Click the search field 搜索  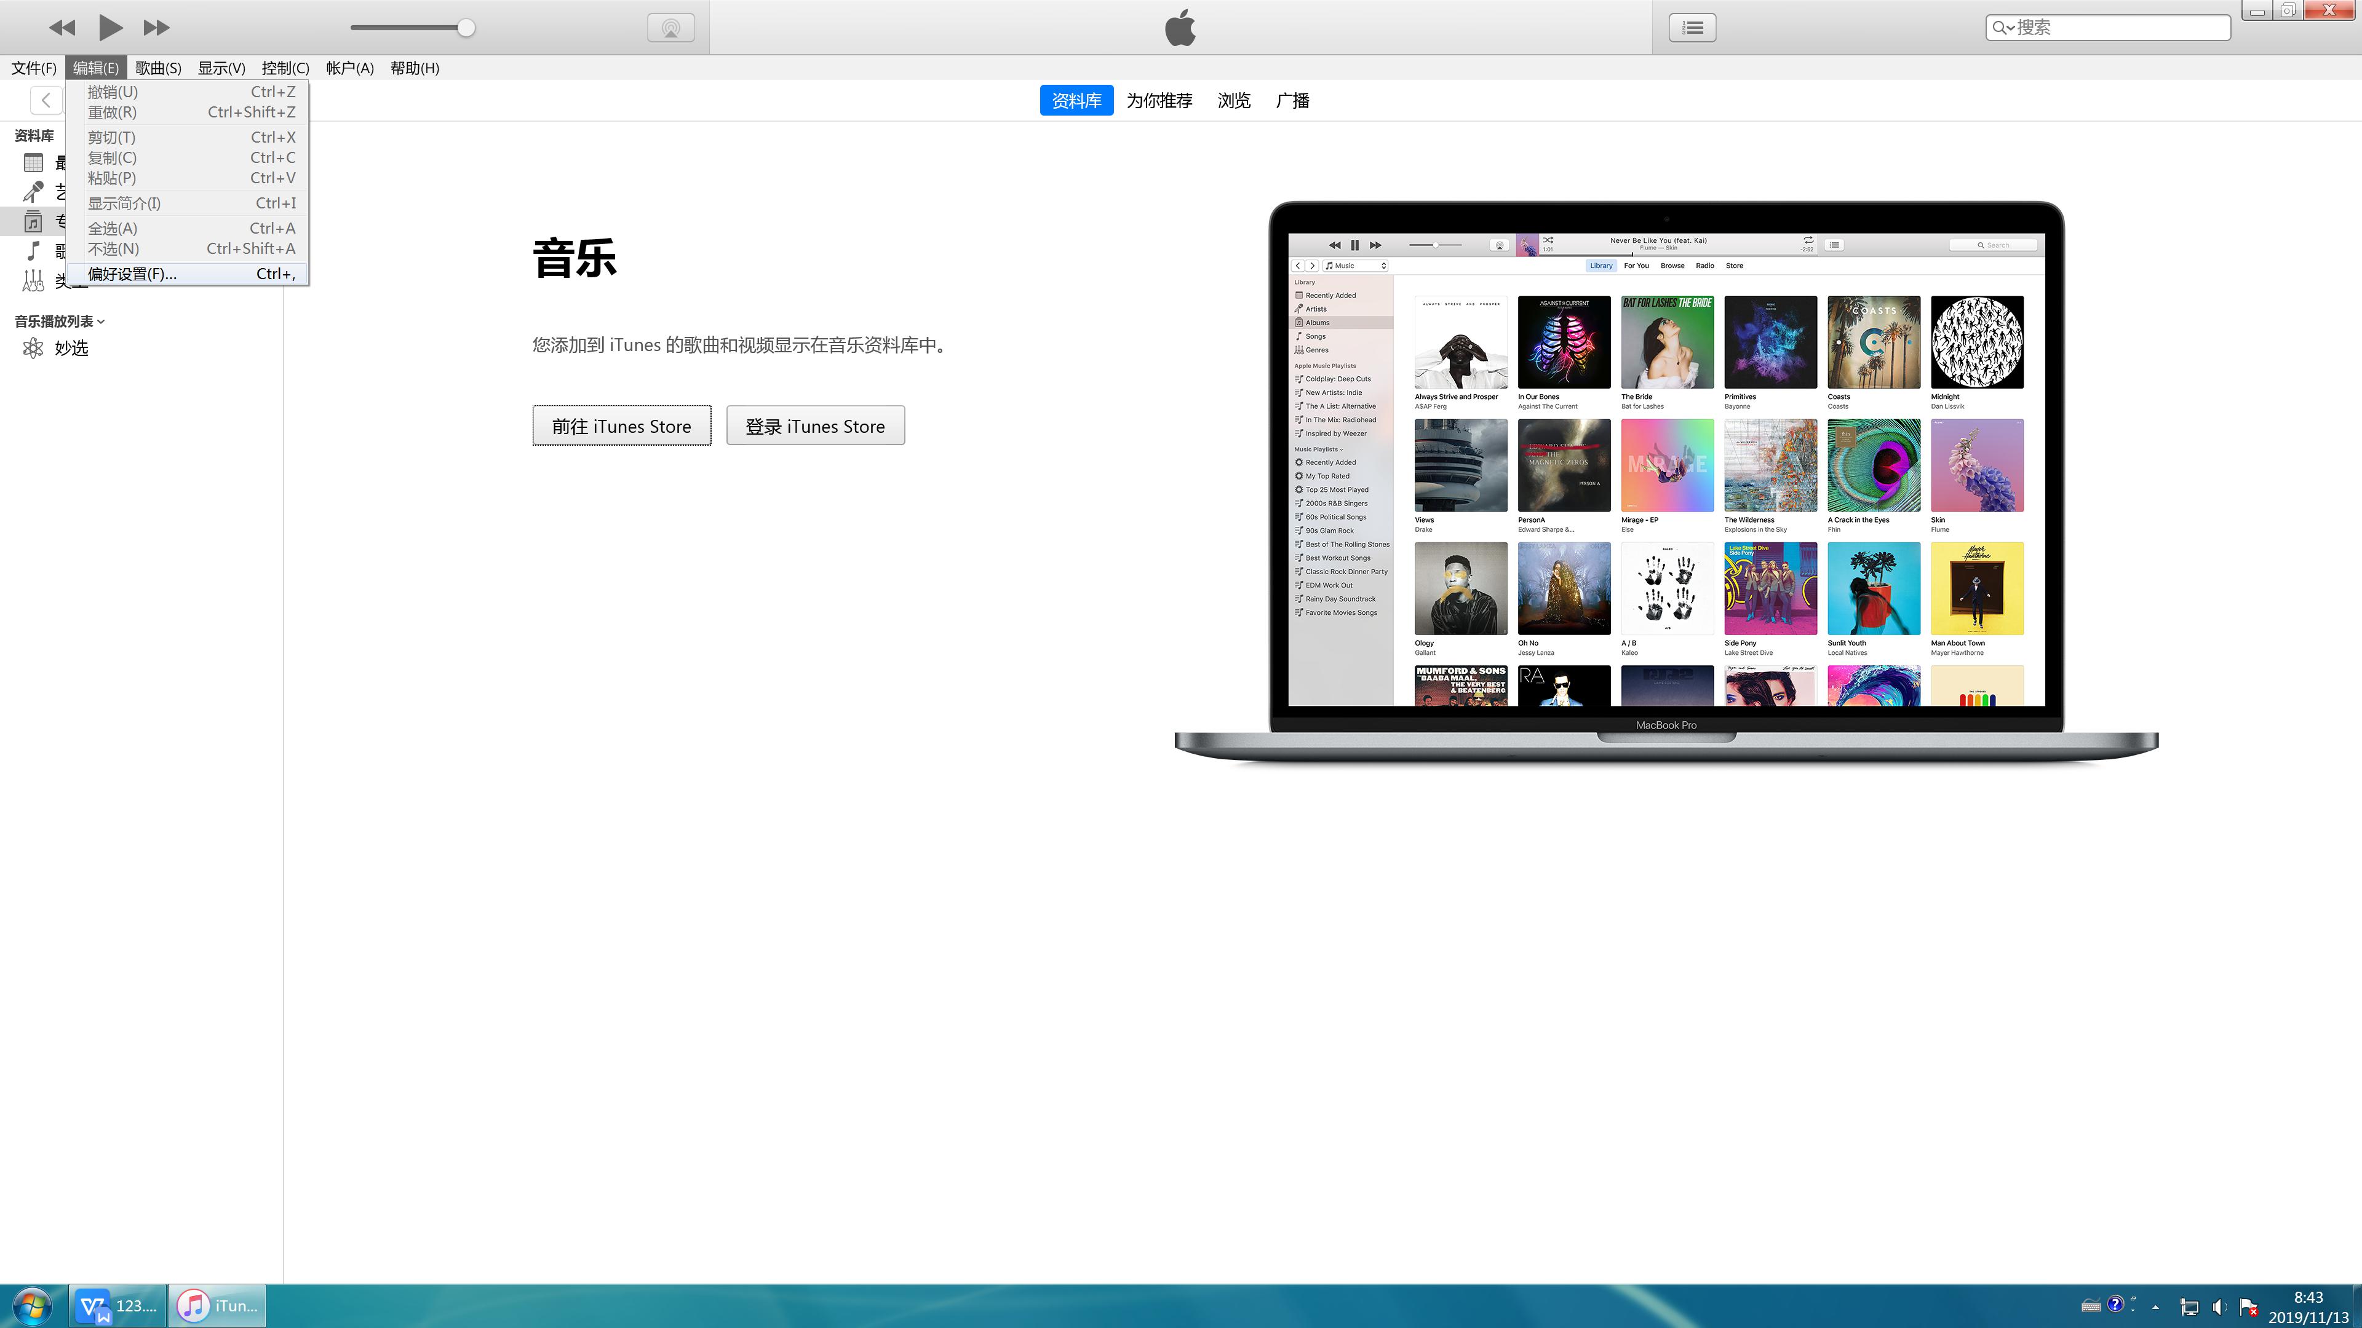pos(2108,28)
